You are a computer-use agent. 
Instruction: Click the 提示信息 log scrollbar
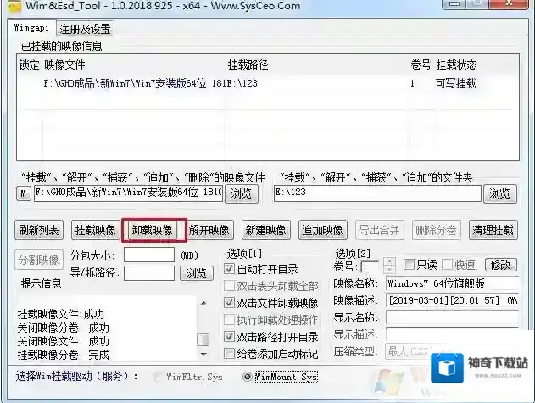click(x=203, y=327)
